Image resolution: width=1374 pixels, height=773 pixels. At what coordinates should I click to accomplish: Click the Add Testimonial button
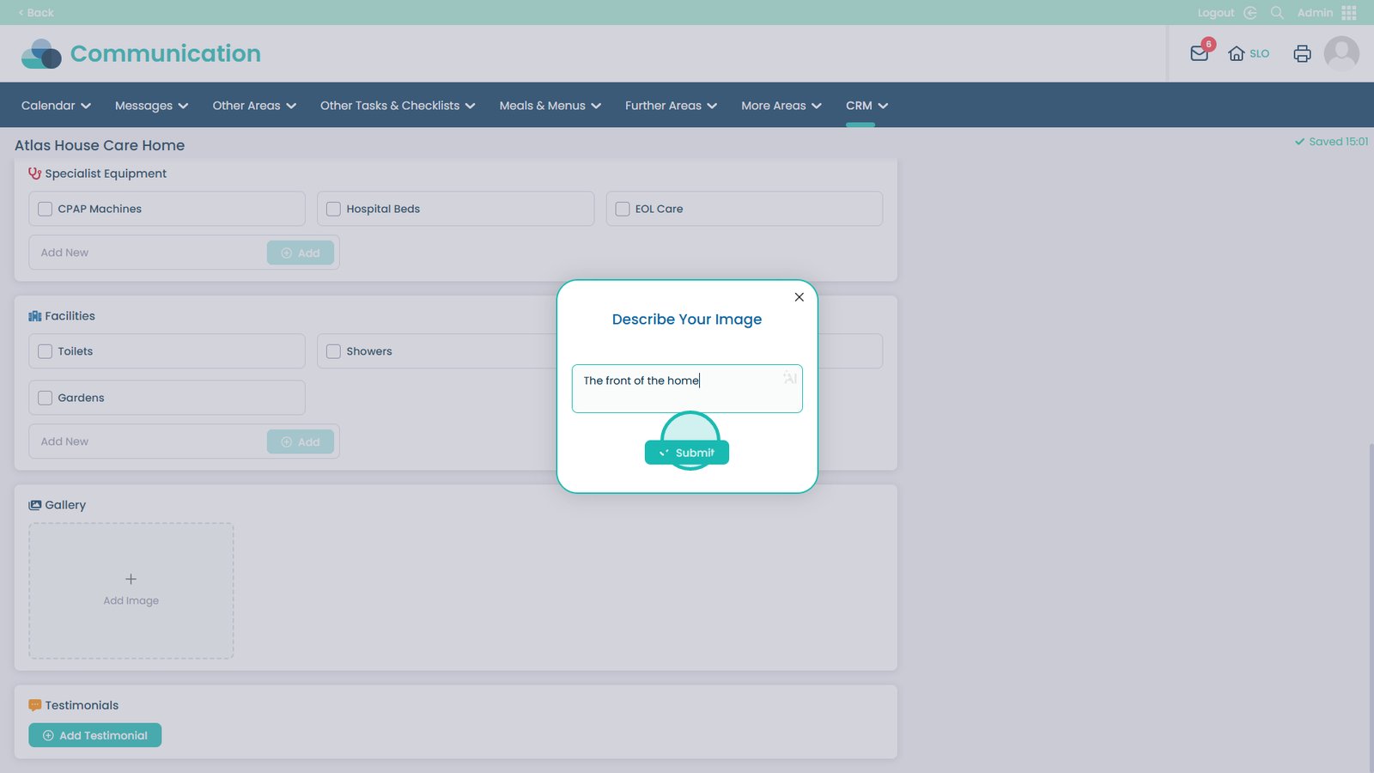tap(95, 735)
